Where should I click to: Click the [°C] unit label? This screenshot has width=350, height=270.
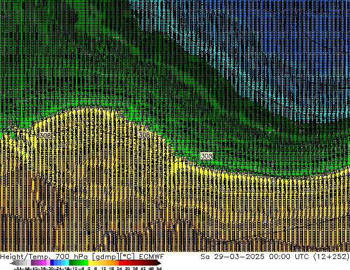(x=127, y=257)
